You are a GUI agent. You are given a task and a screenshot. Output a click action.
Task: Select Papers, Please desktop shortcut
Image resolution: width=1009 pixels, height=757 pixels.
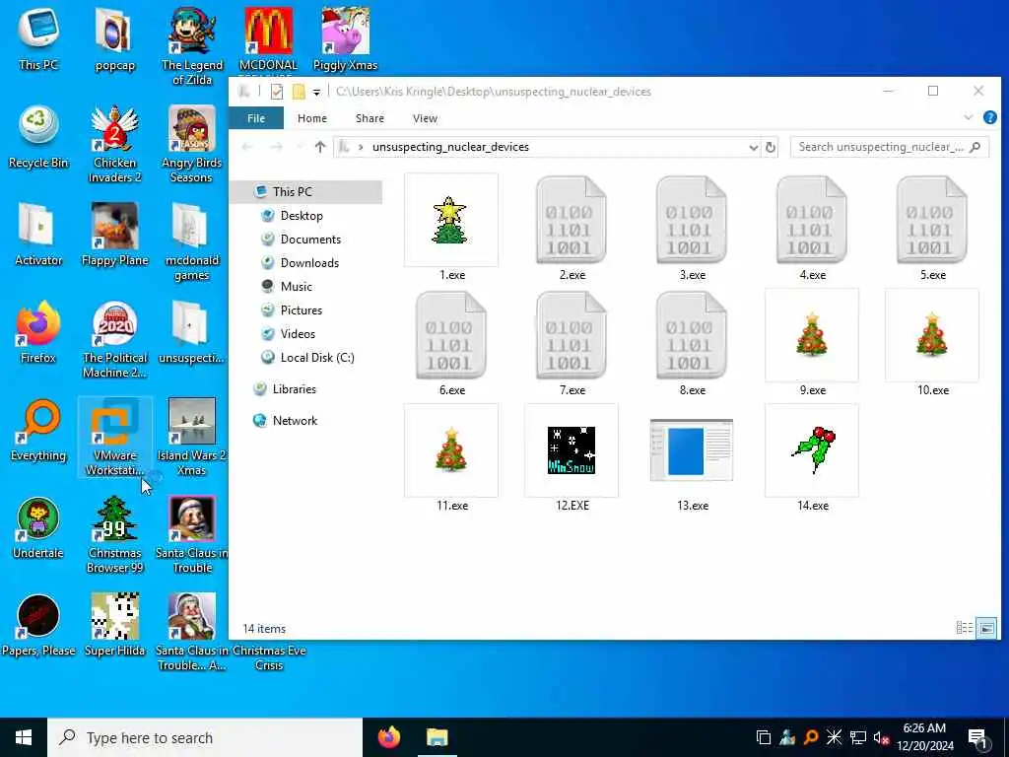pos(38,626)
